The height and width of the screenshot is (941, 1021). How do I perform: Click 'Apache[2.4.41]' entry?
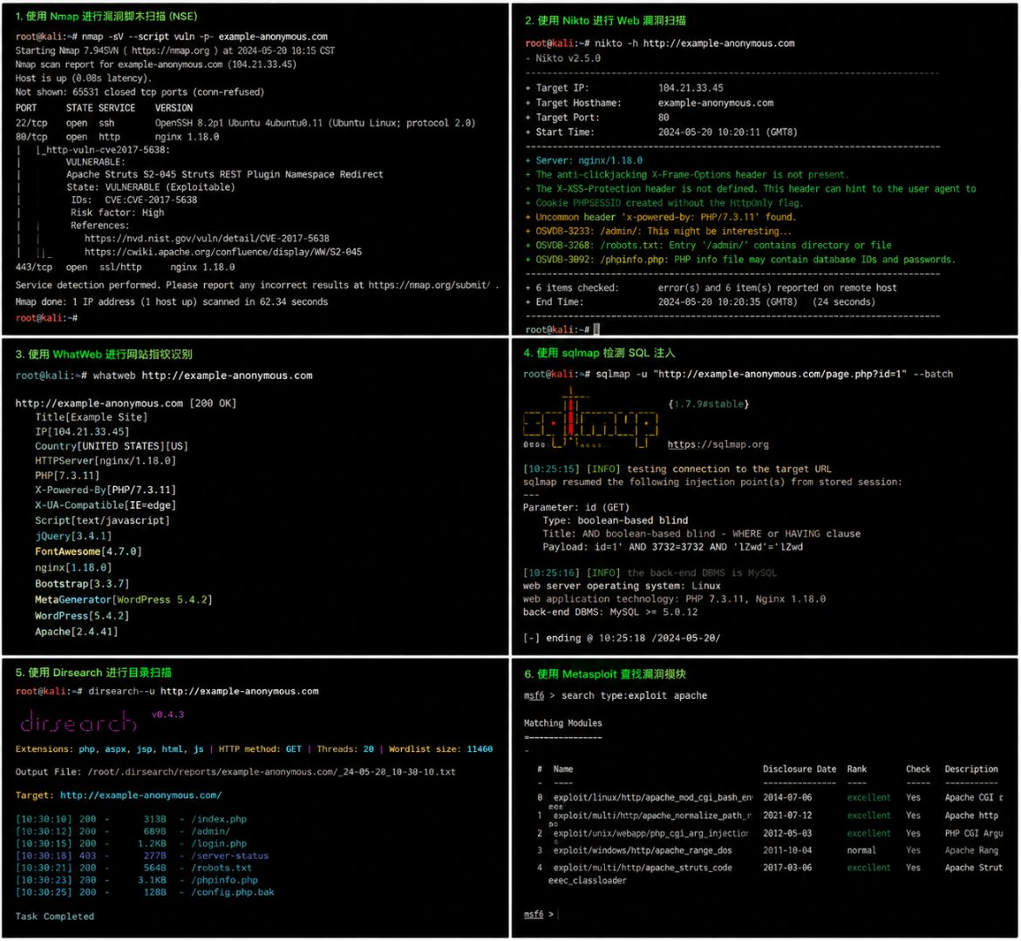[76, 631]
